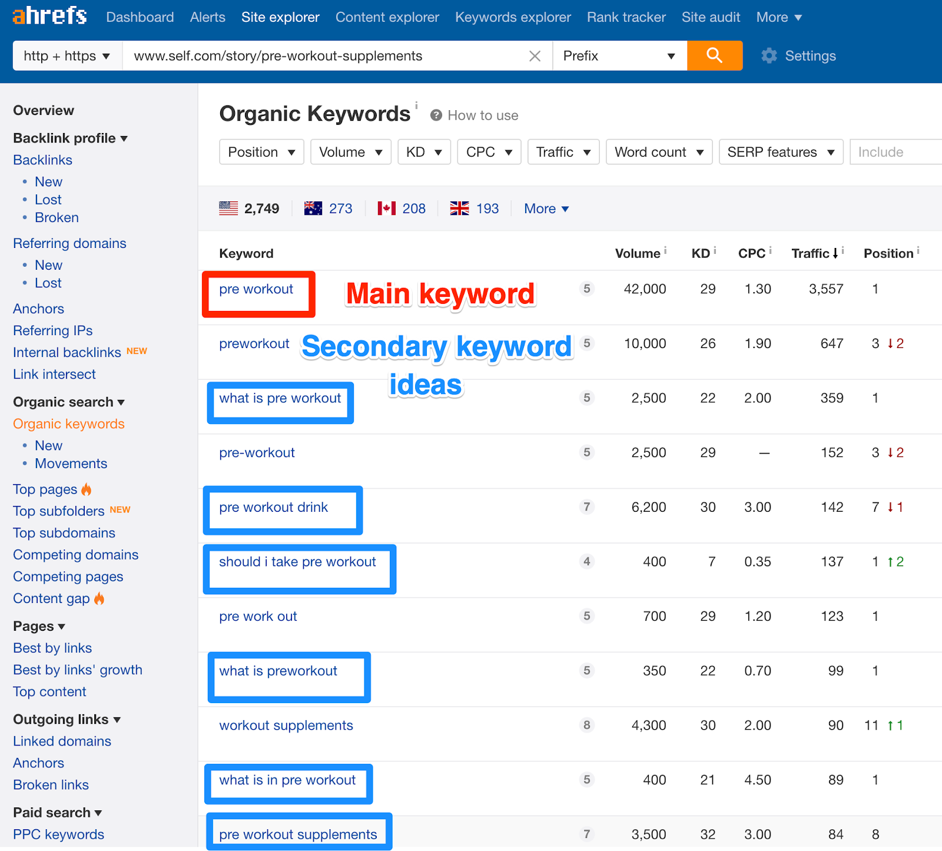Open the http + https protocol dropdown
Viewport: 942px width, 851px height.
click(67, 56)
